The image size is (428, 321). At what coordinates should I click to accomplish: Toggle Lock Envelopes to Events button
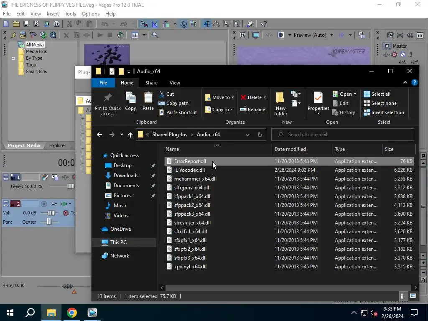click(x=184, y=24)
